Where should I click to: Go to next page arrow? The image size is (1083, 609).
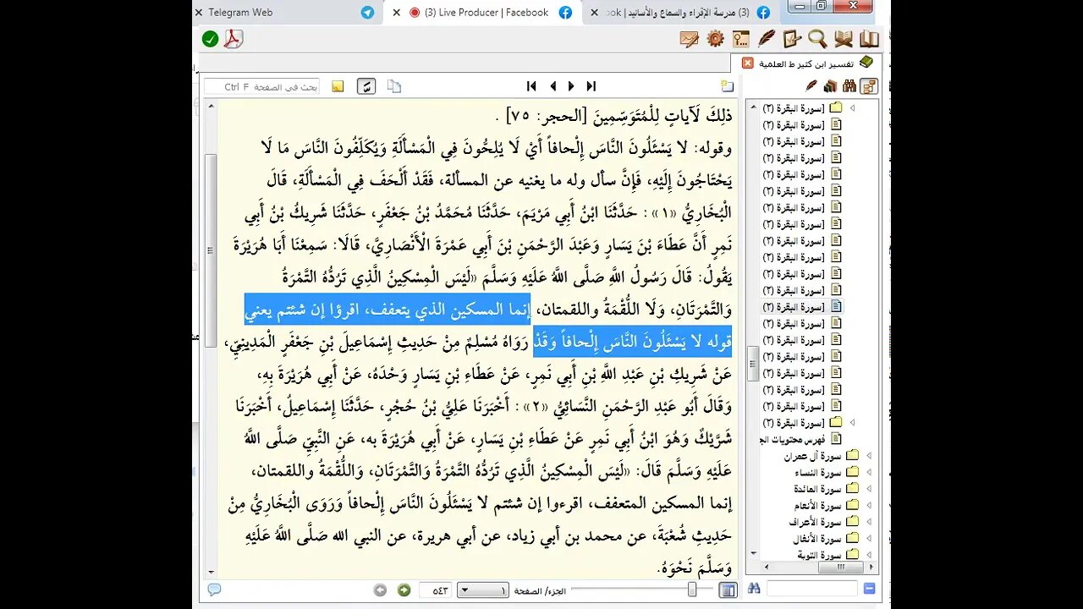(x=571, y=85)
